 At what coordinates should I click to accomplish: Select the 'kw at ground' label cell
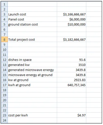[x=32, y=80]
